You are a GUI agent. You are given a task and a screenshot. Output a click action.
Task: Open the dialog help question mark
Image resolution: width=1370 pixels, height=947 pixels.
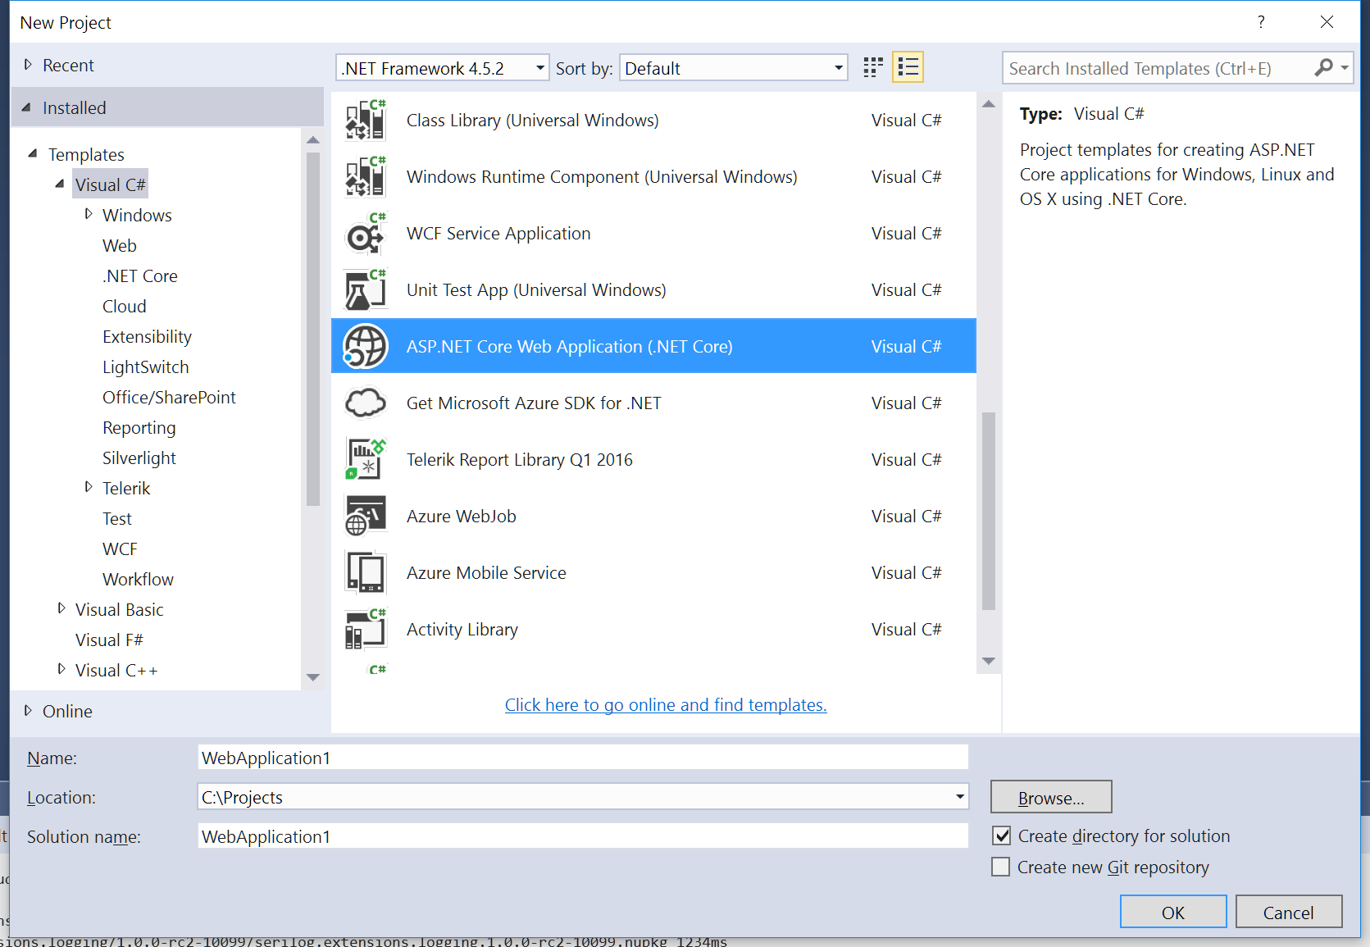point(1261,22)
